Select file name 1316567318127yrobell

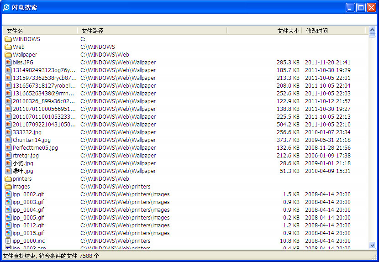point(44,85)
